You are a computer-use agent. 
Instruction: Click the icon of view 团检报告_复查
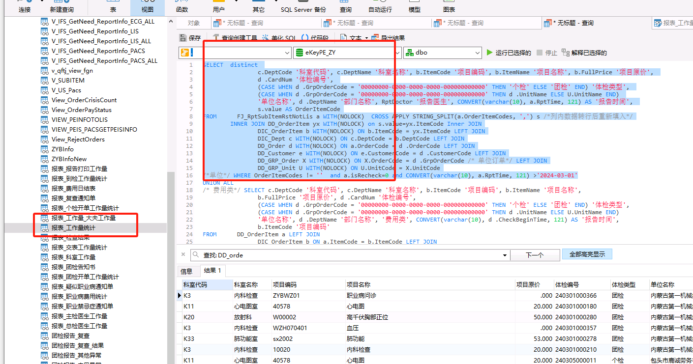click(x=45, y=336)
